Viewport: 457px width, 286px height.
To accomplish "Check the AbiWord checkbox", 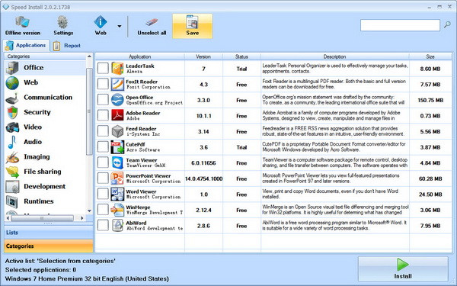I will click(103, 226).
